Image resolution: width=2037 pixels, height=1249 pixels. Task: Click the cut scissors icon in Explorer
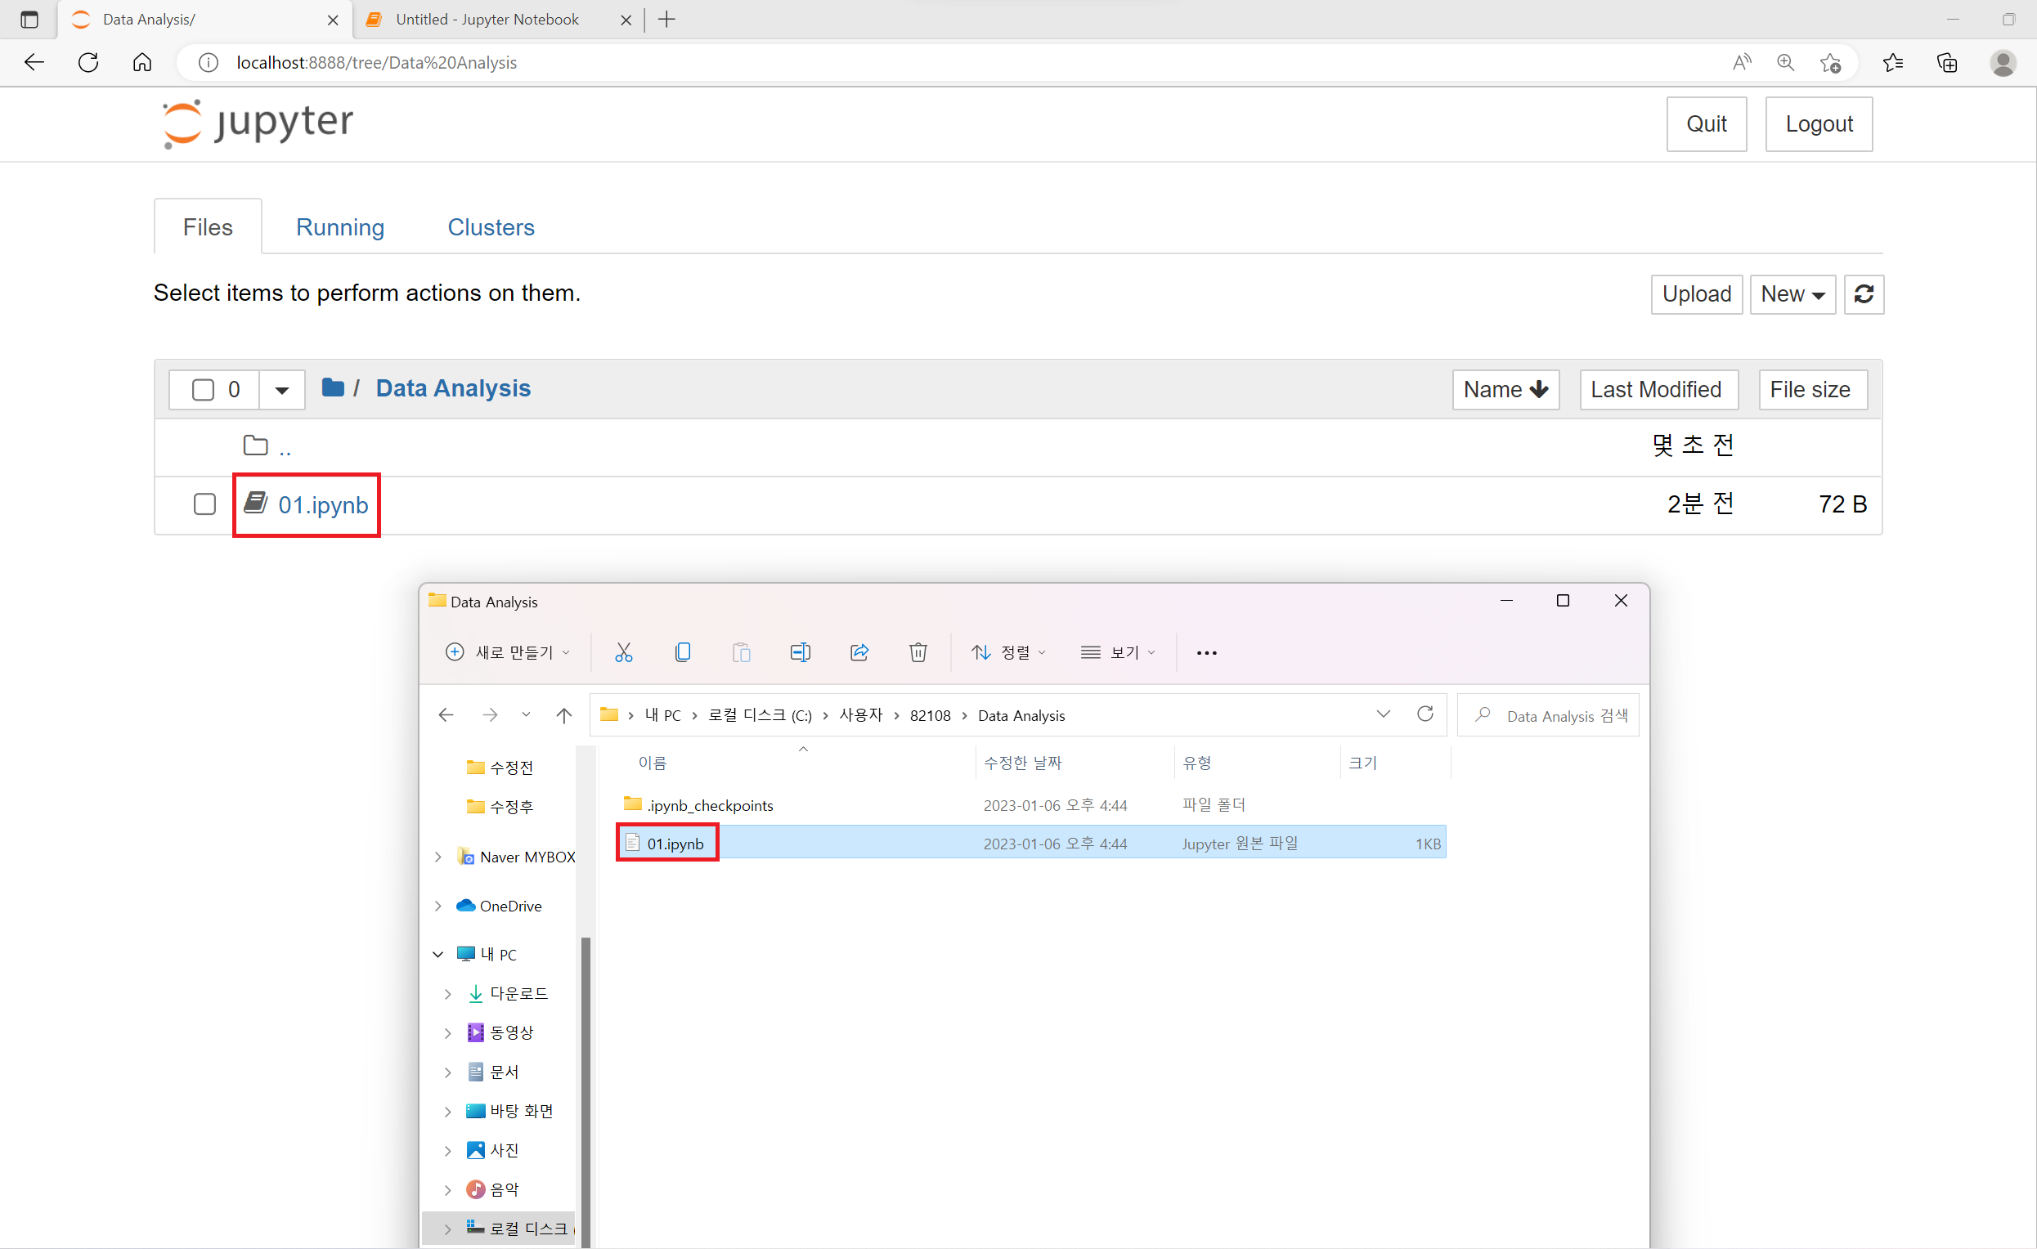623,652
